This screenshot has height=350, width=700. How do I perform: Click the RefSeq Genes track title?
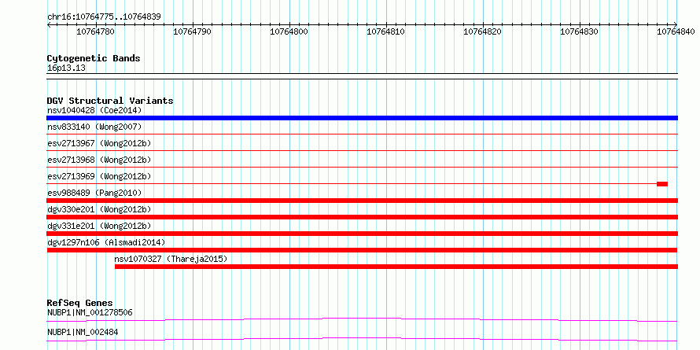[x=80, y=304]
